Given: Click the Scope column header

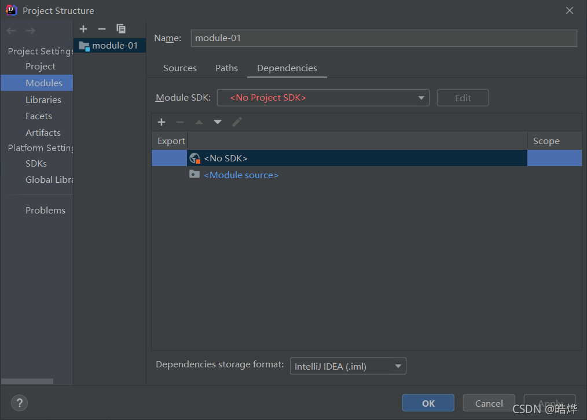Looking at the screenshot, I should (x=555, y=141).
